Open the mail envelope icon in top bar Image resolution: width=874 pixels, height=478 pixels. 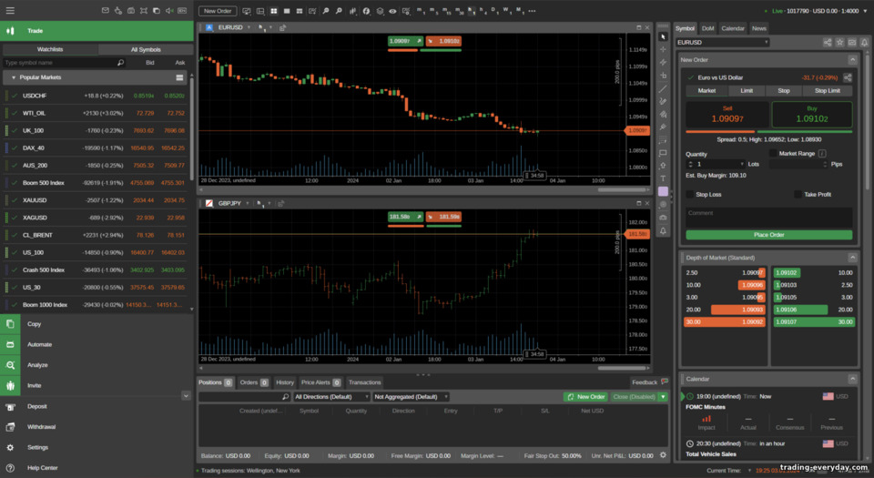pos(106,11)
